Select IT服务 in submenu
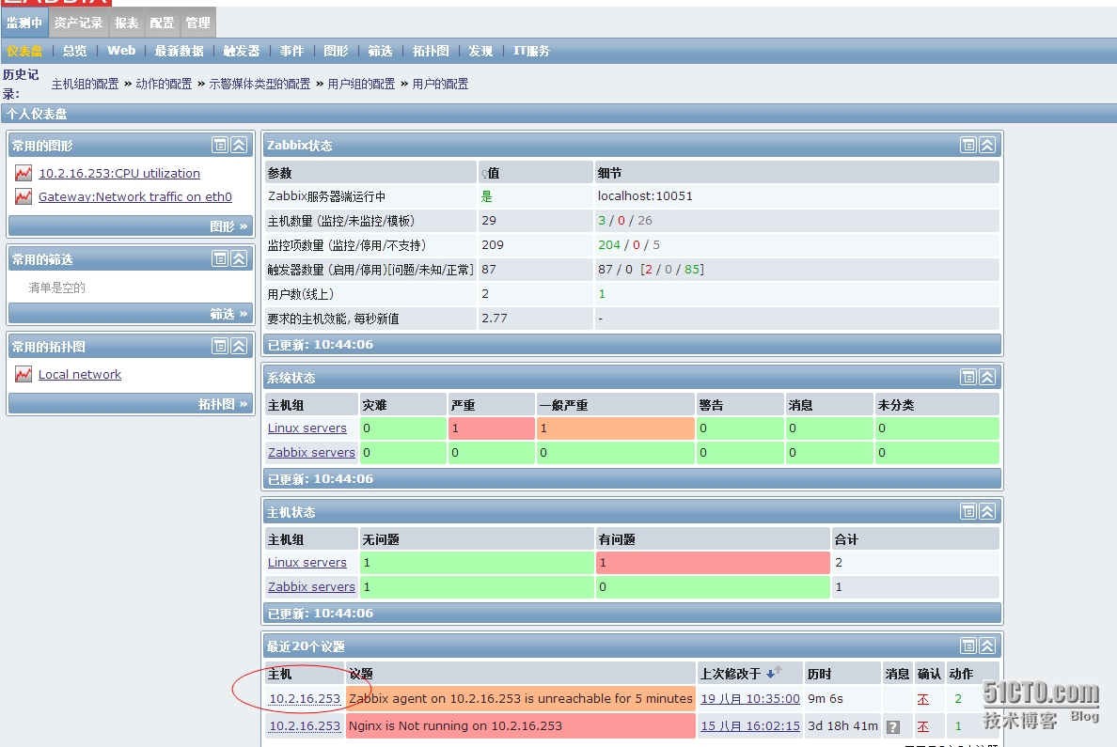The image size is (1117, 747). tap(531, 51)
